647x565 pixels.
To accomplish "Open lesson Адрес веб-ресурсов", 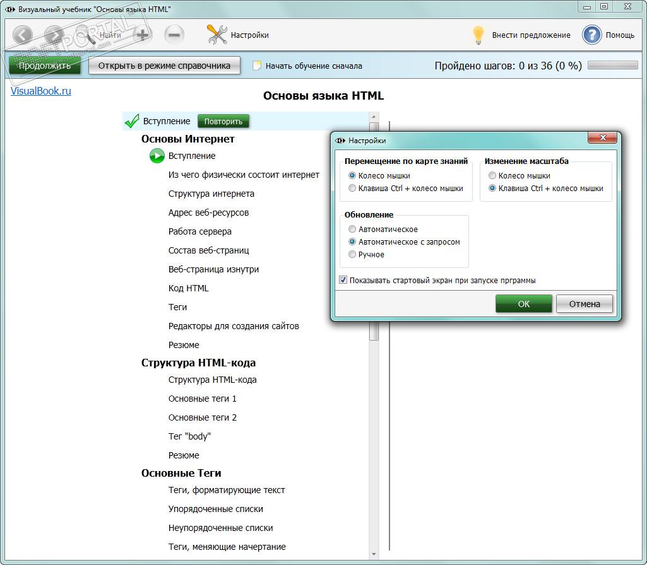I will coord(208,213).
